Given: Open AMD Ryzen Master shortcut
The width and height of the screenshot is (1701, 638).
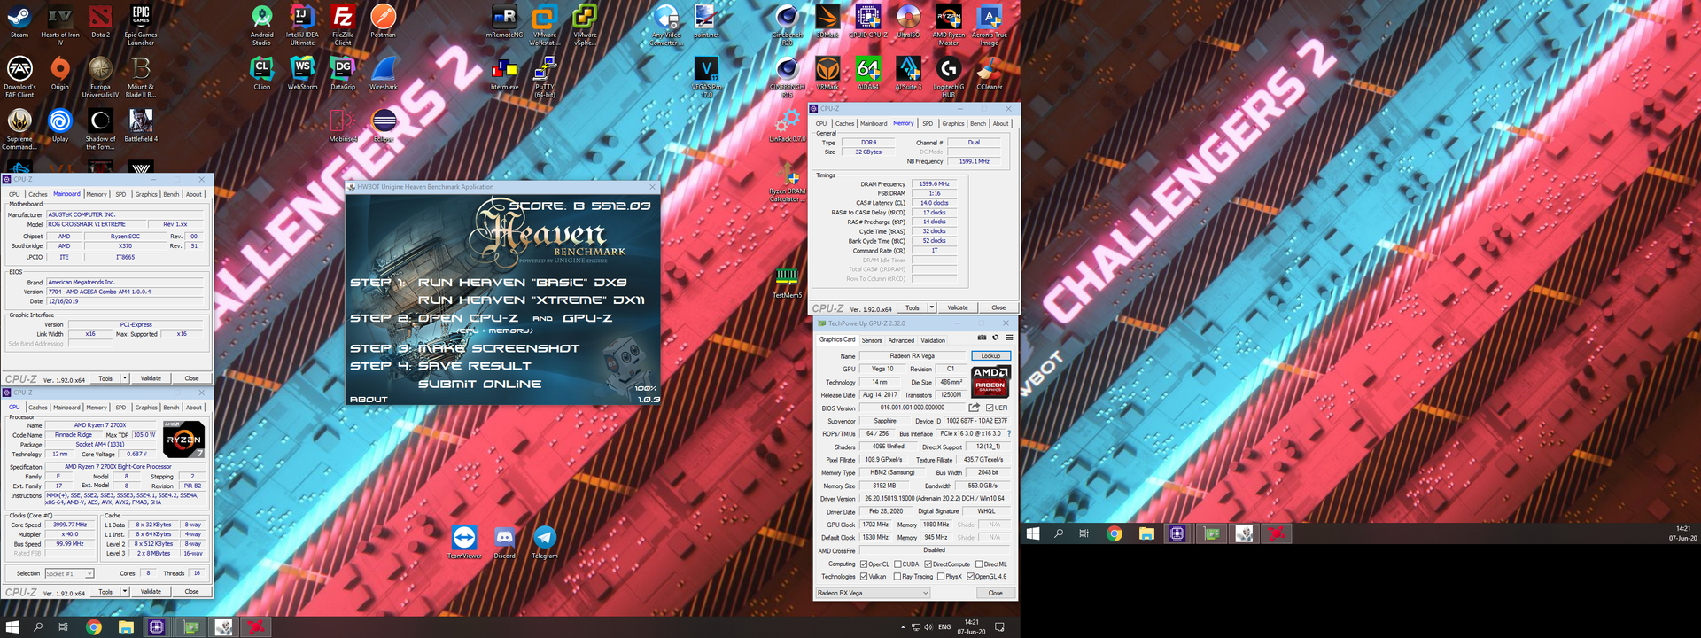Looking at the screenshot, I should pyautogui.click(x=949, y=25).
